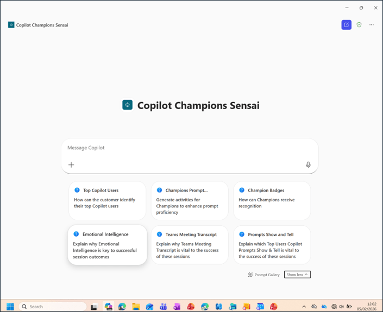Screen dimensions: 383x312
Task: Focus the Message Copilot input box
Action: [190, 156]
